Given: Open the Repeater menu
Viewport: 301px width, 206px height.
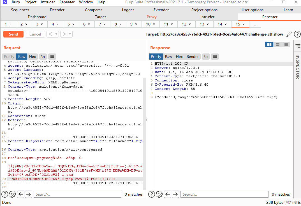Looking at the screenshot, I should 67,2.
